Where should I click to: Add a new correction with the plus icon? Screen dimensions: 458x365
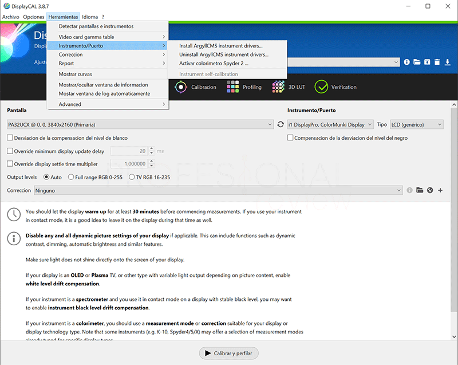(440, 190)
